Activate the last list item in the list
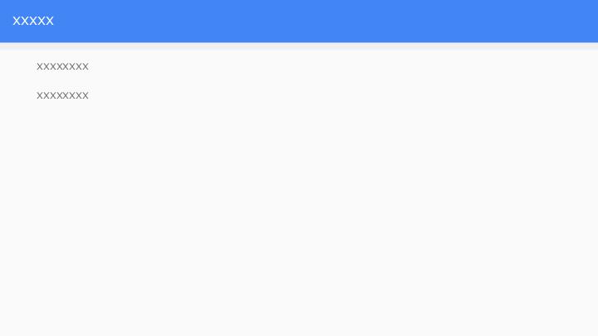The width and height of the screenshot is (598, 336). point(299,95)
